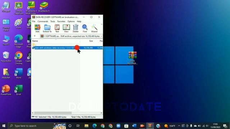The image size is (230, 129).
Task: Click the Wizard toolbar icon
Action: click(94, 28)
